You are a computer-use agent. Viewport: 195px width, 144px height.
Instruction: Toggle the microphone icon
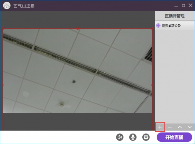(133, 137)
